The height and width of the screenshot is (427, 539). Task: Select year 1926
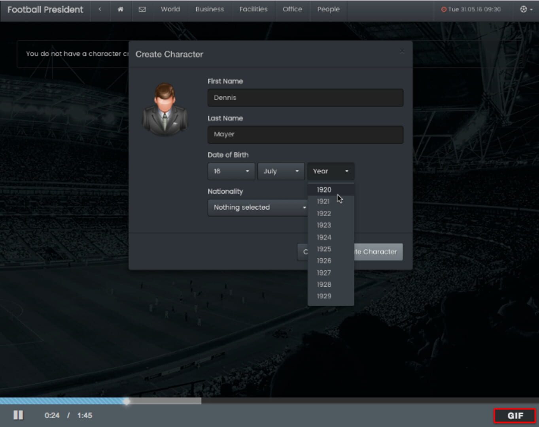(x=331, y=261)
